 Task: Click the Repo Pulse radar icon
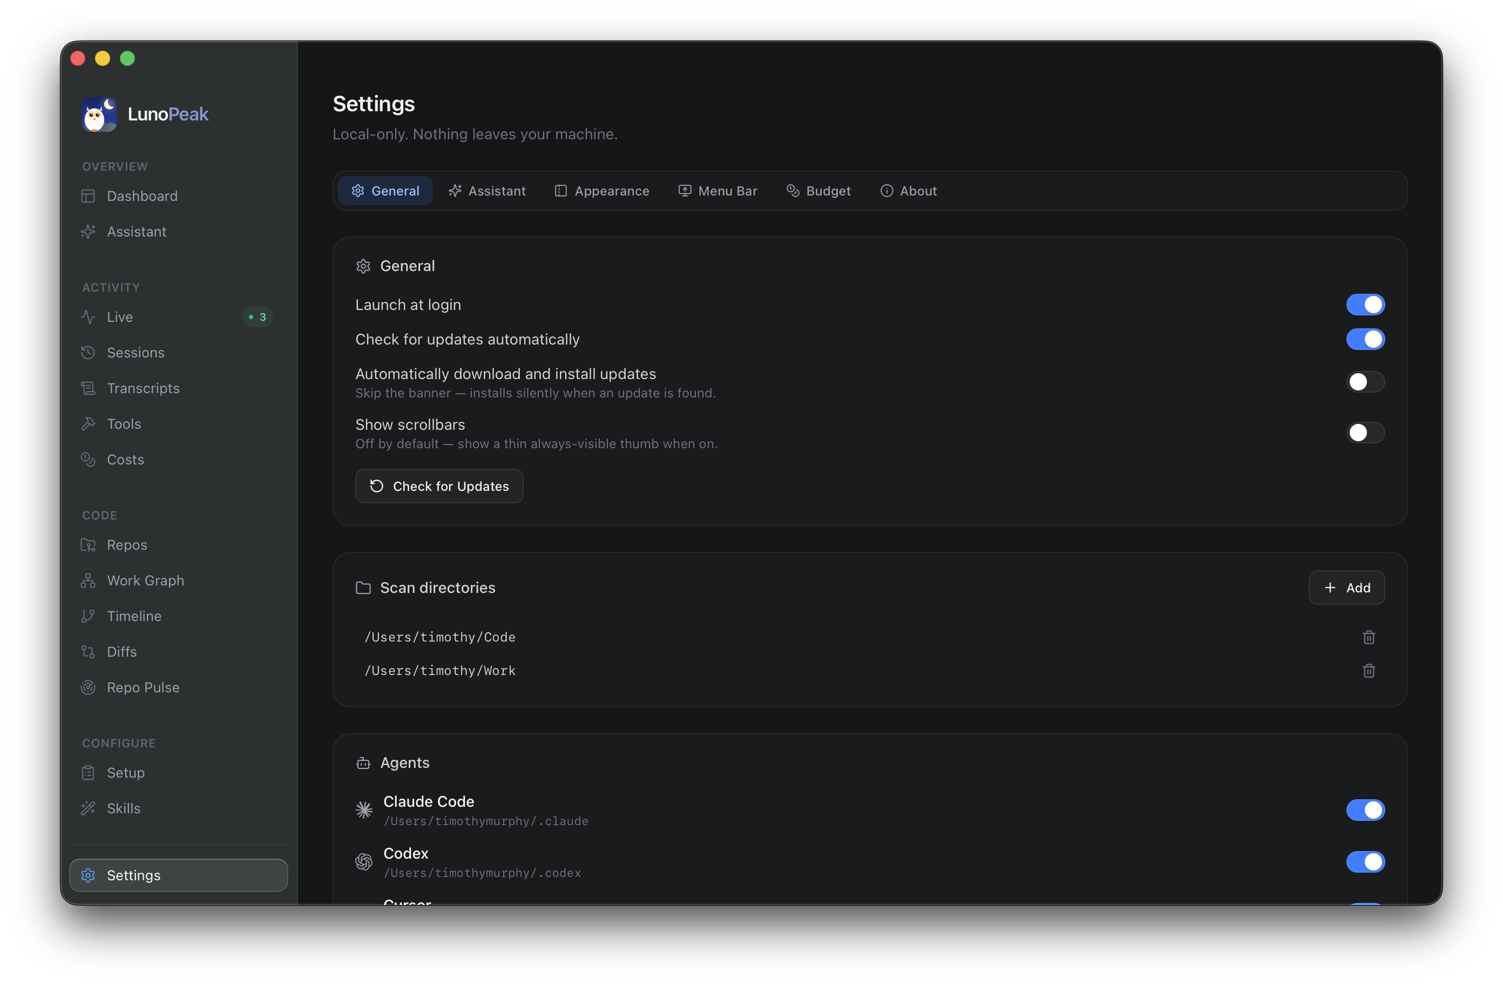pos(89,687)
